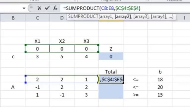Select constraint coefficient -1 in X1 column

37,87
